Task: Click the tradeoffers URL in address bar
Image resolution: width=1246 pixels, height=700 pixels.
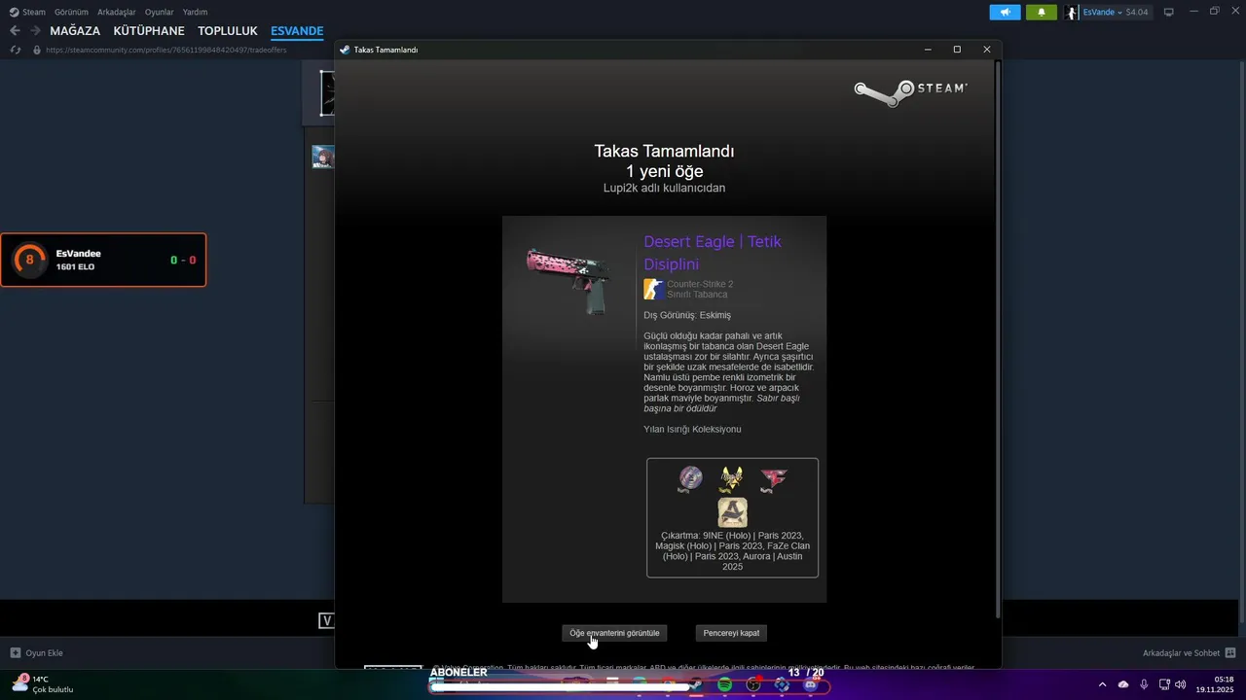Action: coord(166,50)
